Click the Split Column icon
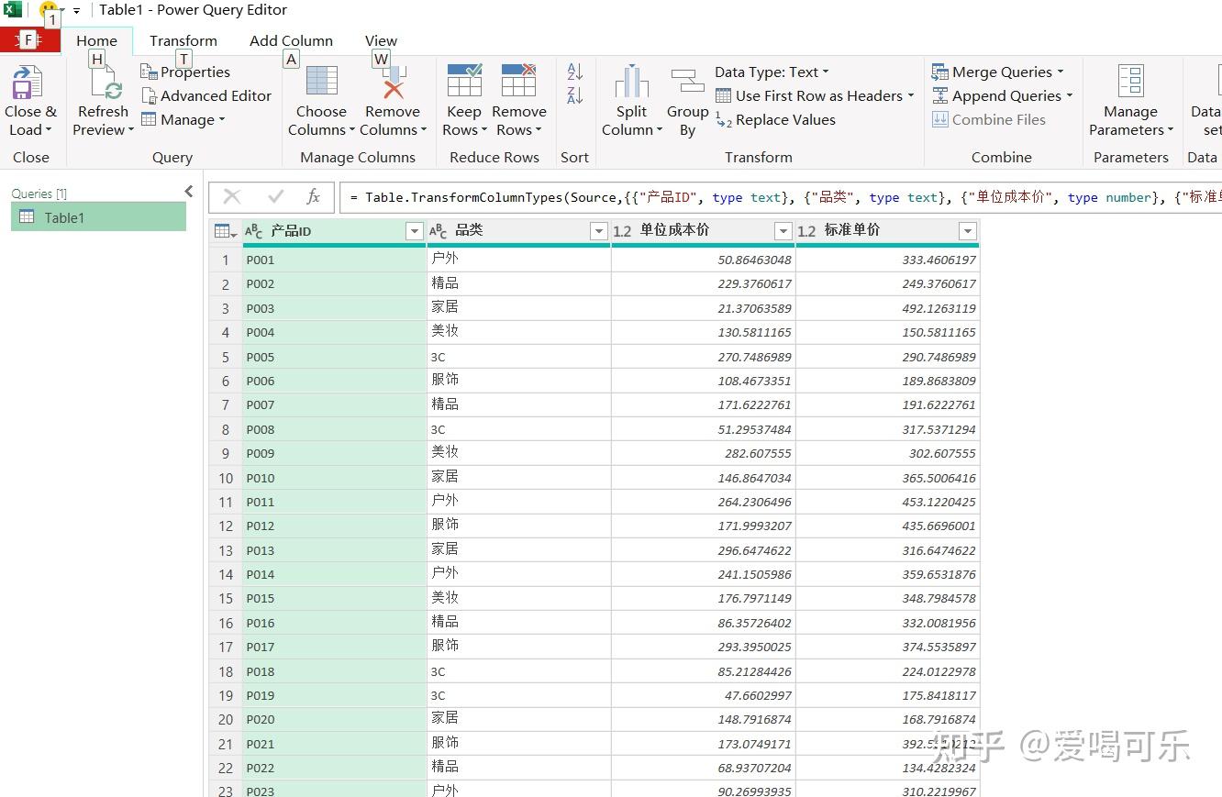This screenshot has width=1222, height=797. pyautogui.click(x=631, y=82)
